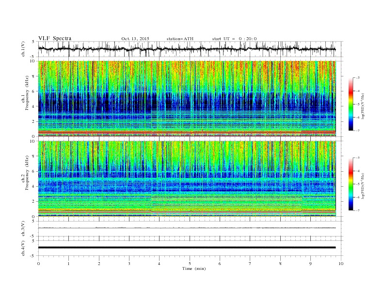Click the time axis tick label "4"
The width and height of the screenshot is (384, 296).
coord(159,264)
